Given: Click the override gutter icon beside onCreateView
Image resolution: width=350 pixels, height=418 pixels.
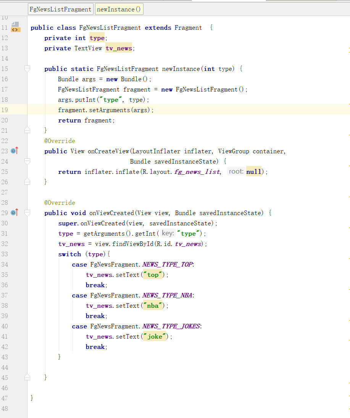Looking at the screenshot, I should [15, 151].
